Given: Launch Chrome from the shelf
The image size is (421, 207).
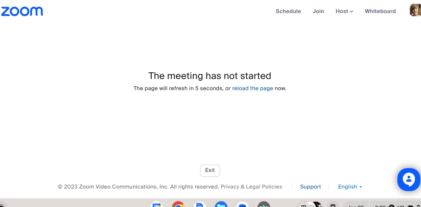Looking at the screenshot, I should pos(178,204).
